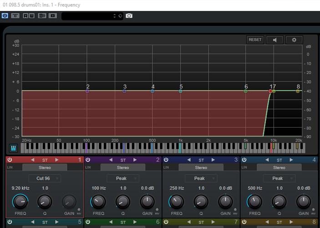Image resolution: width=320 pixels, height=228 pixels.
Task: Click the LIN button on band 1
Action: pyautogui.click(x=10, y=168)
